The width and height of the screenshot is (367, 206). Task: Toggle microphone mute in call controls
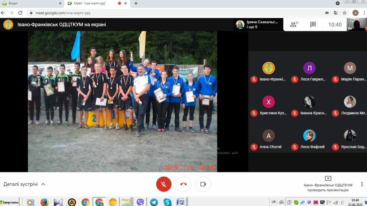click(x=163, y=184)
